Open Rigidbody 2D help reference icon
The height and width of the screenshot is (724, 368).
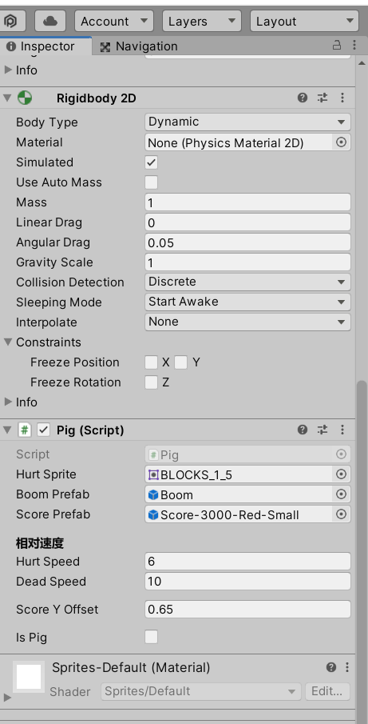pyautogui.click(x=303, y=98)
